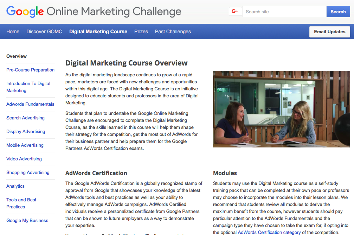This screenshot has width=354, height=235.
Task: Open Tools and Best Practices link
Action: coord(21,203)
